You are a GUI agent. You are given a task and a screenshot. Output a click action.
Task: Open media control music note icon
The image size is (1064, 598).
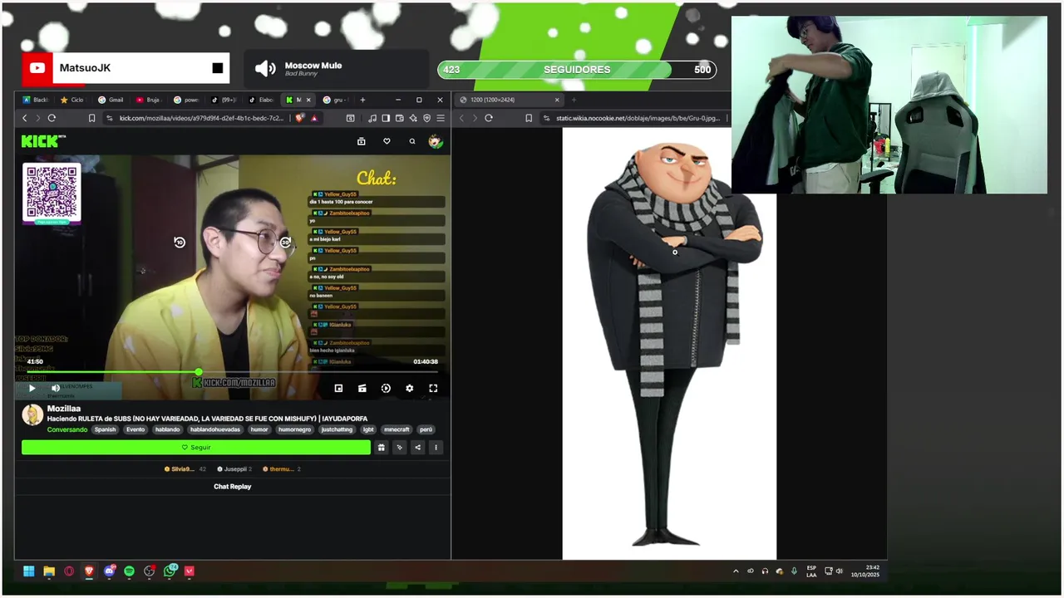coord(372,118)
